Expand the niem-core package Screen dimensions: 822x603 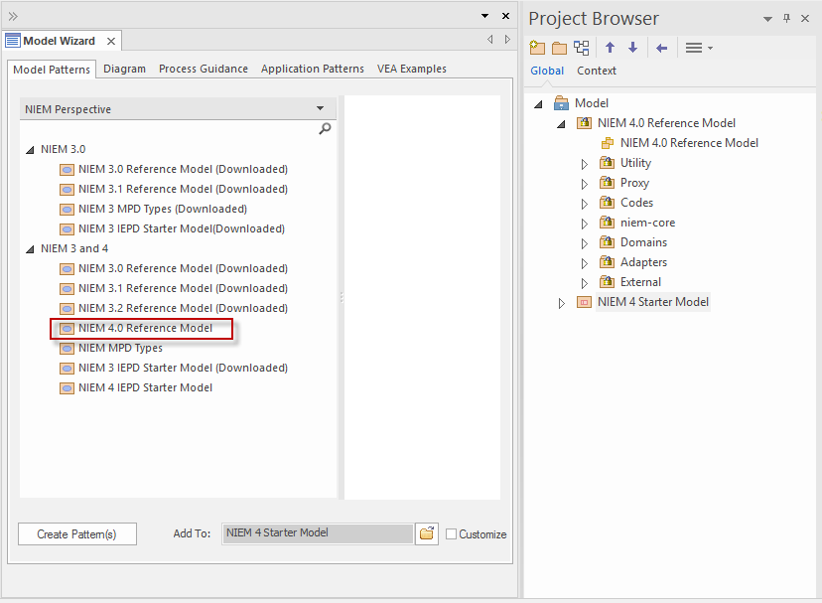(x=585, y=224)
